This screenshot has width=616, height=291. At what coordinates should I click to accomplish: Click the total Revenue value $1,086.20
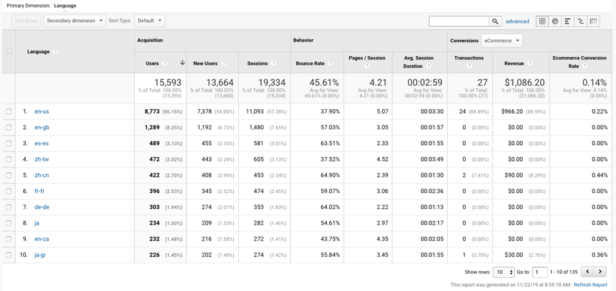point(524,83)
